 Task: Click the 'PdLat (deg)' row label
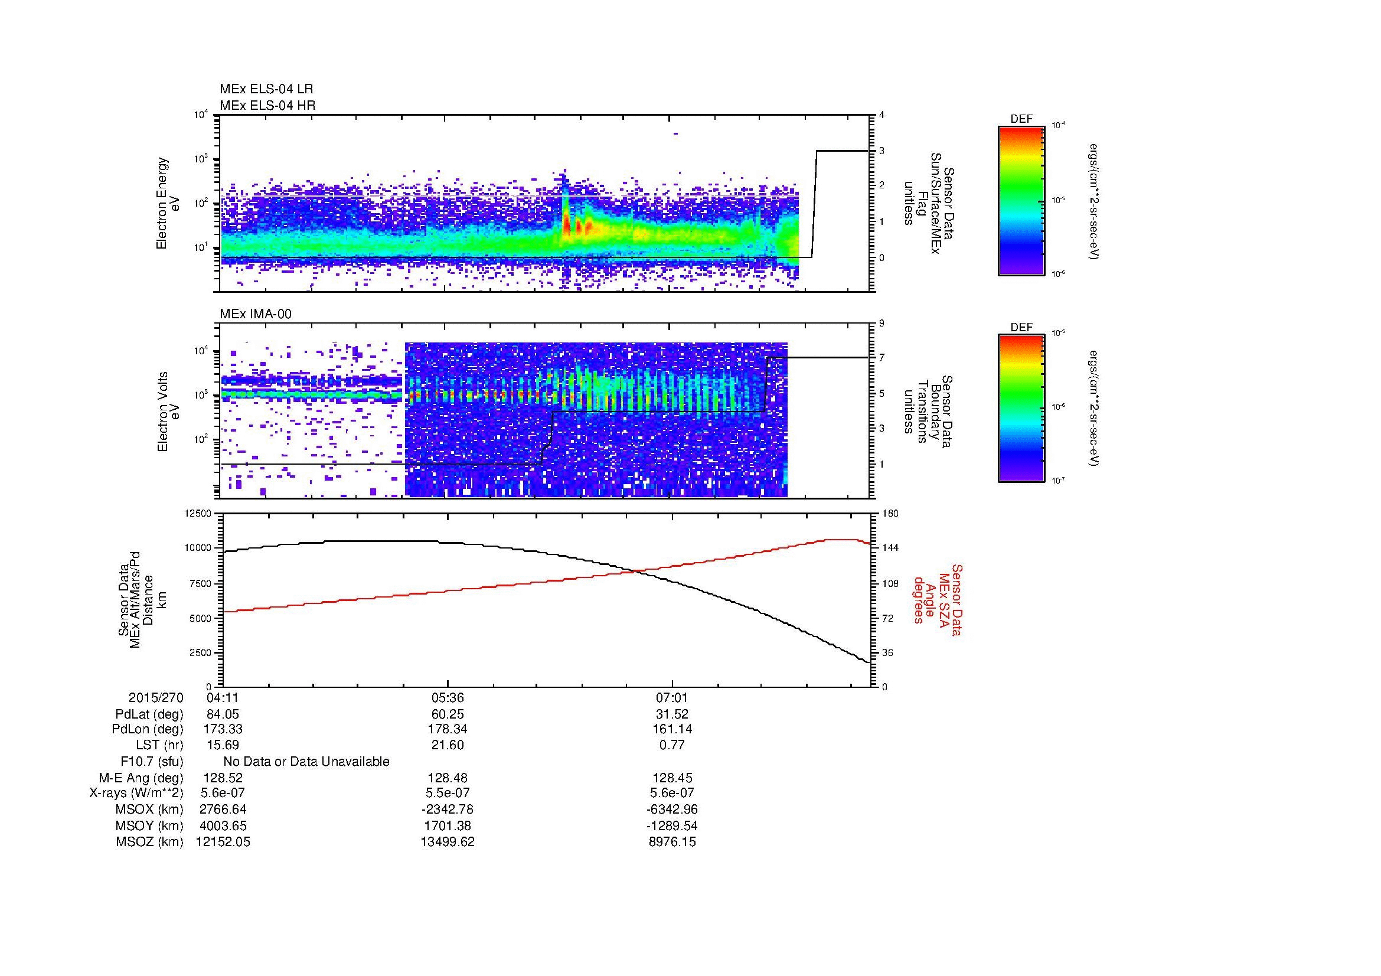coord(149,714)
